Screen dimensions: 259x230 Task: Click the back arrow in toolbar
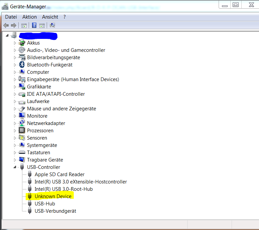pos(6,25)
